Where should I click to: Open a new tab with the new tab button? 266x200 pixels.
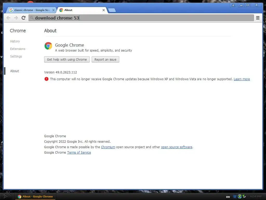click(x=112, y=10)
